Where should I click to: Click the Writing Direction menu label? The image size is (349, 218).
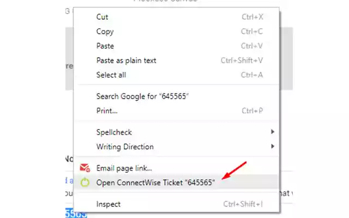[125, 147]
